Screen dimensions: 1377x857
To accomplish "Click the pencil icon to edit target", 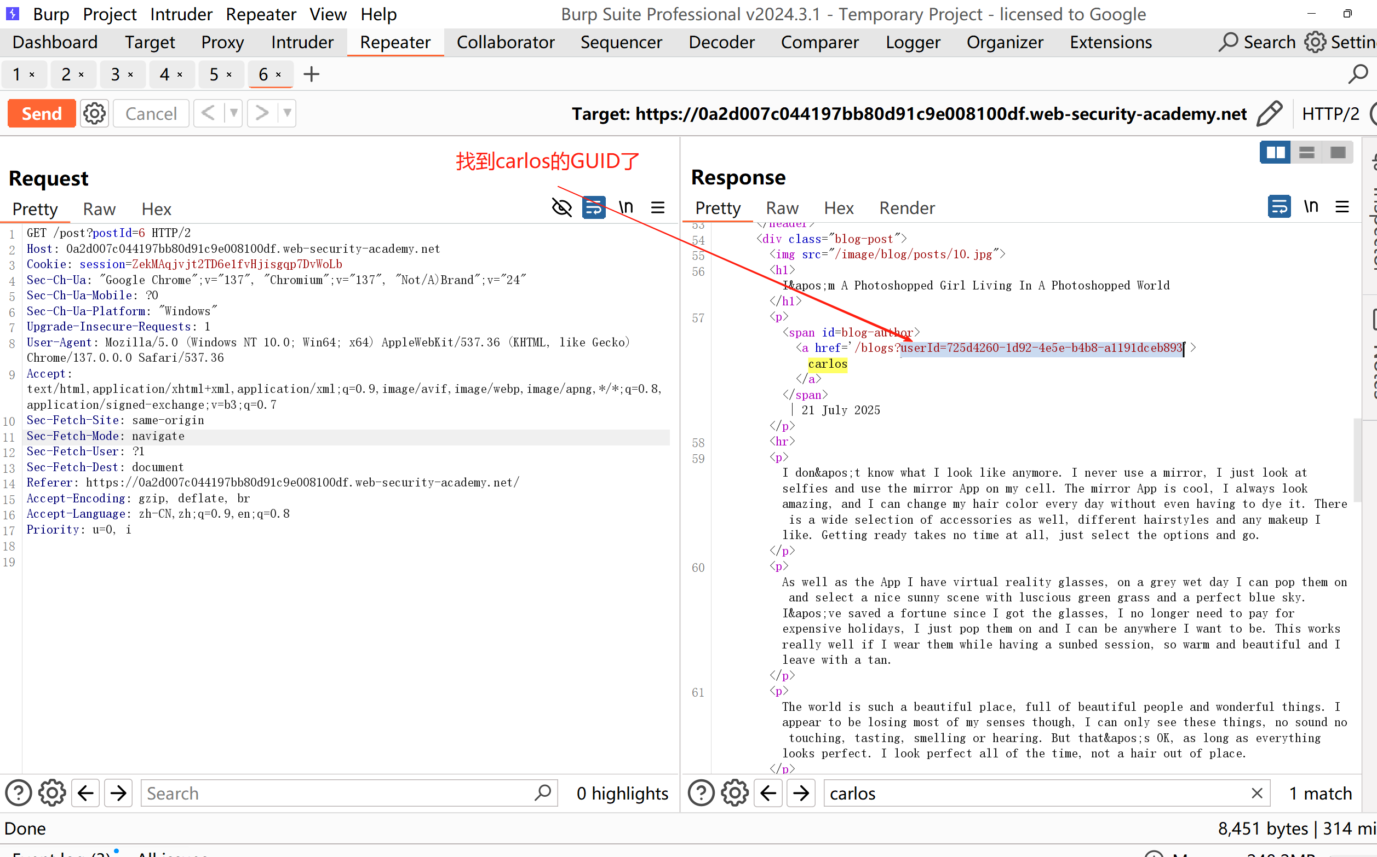I will [x=1269, y=113].
